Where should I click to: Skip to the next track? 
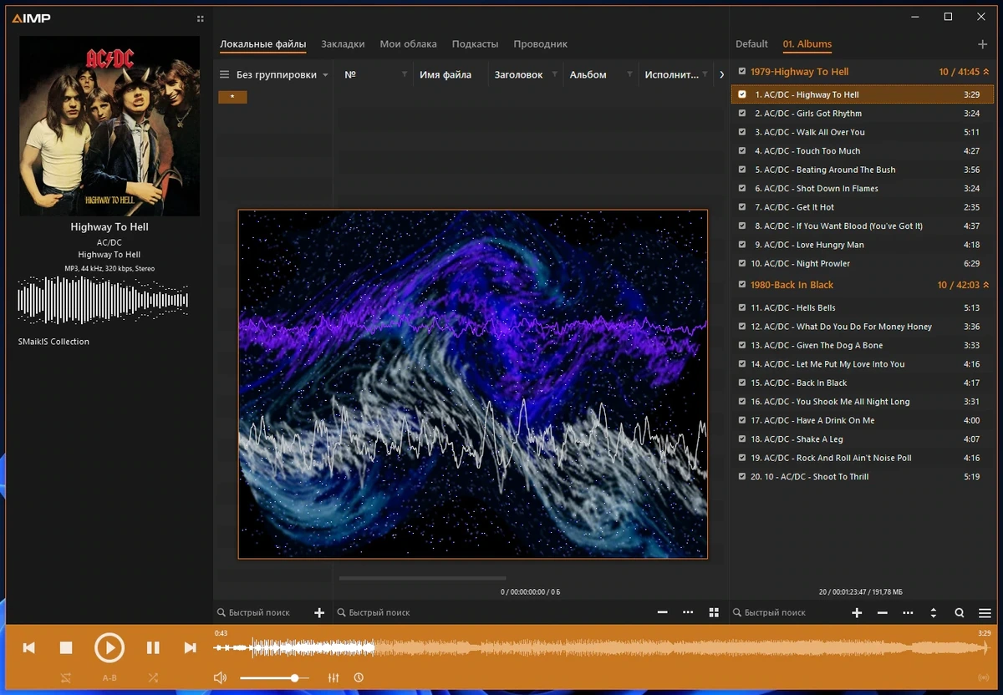(x=190, y=647)
